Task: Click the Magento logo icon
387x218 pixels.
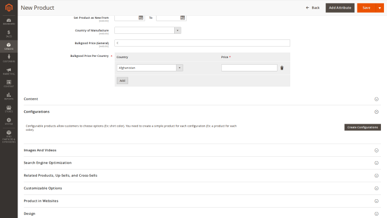Action: (8, 8)
